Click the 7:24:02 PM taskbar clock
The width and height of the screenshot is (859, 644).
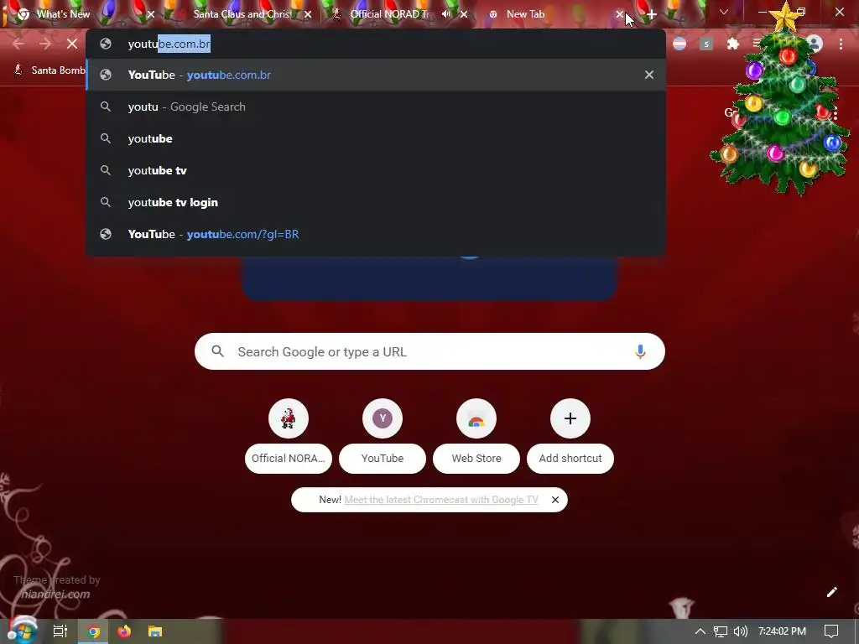tap(783, 631)
